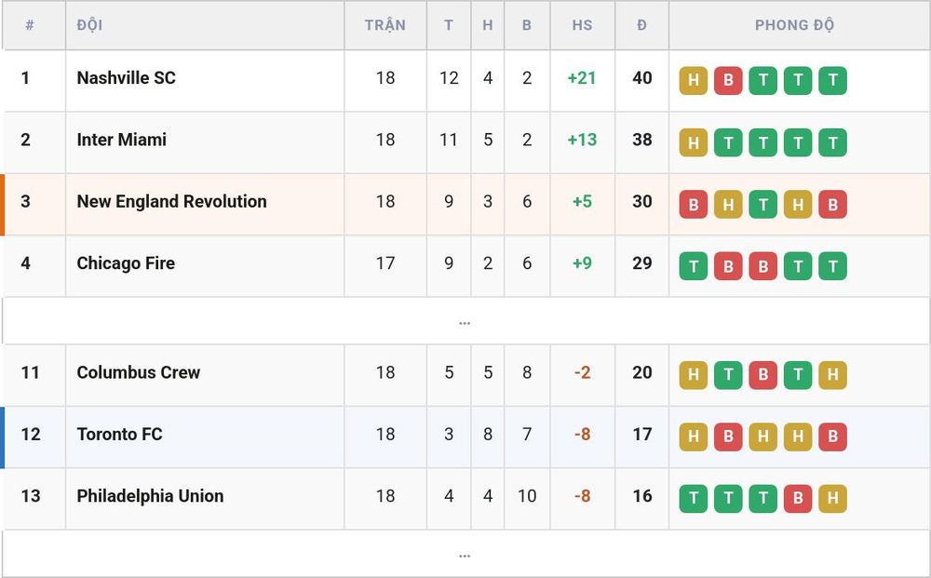Click Nashville SC's red B form badge

[728, 81]
